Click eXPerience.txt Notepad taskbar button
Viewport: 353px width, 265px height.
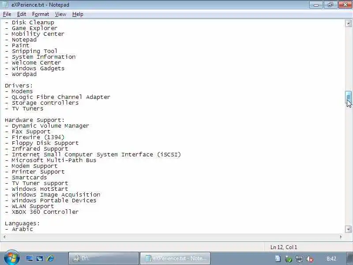click(175, 258)
